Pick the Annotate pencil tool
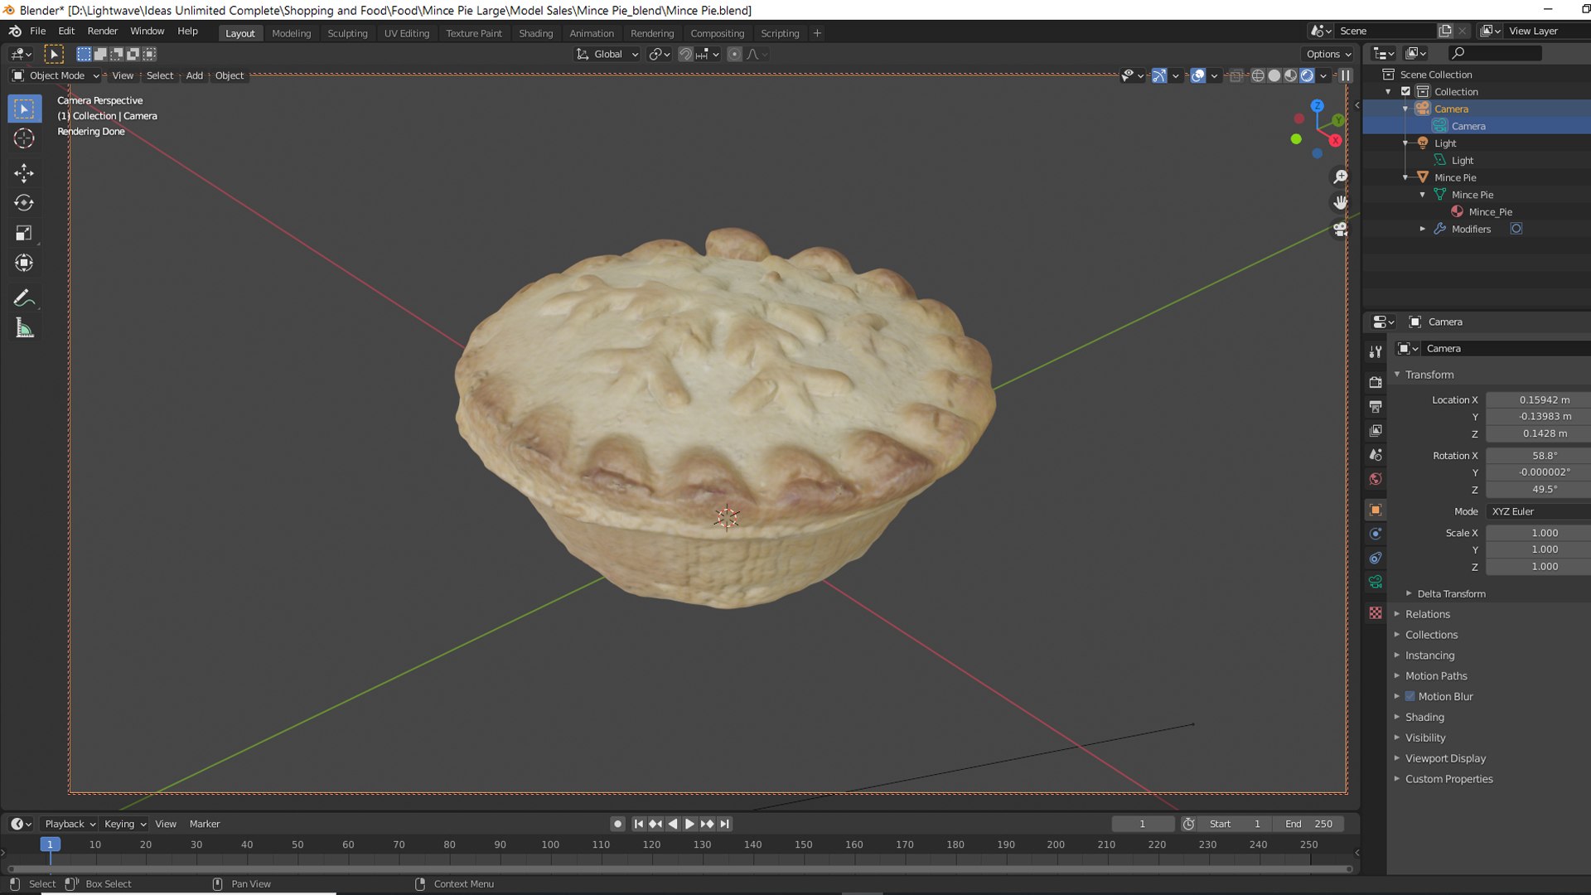 click(x=24, y=298)
